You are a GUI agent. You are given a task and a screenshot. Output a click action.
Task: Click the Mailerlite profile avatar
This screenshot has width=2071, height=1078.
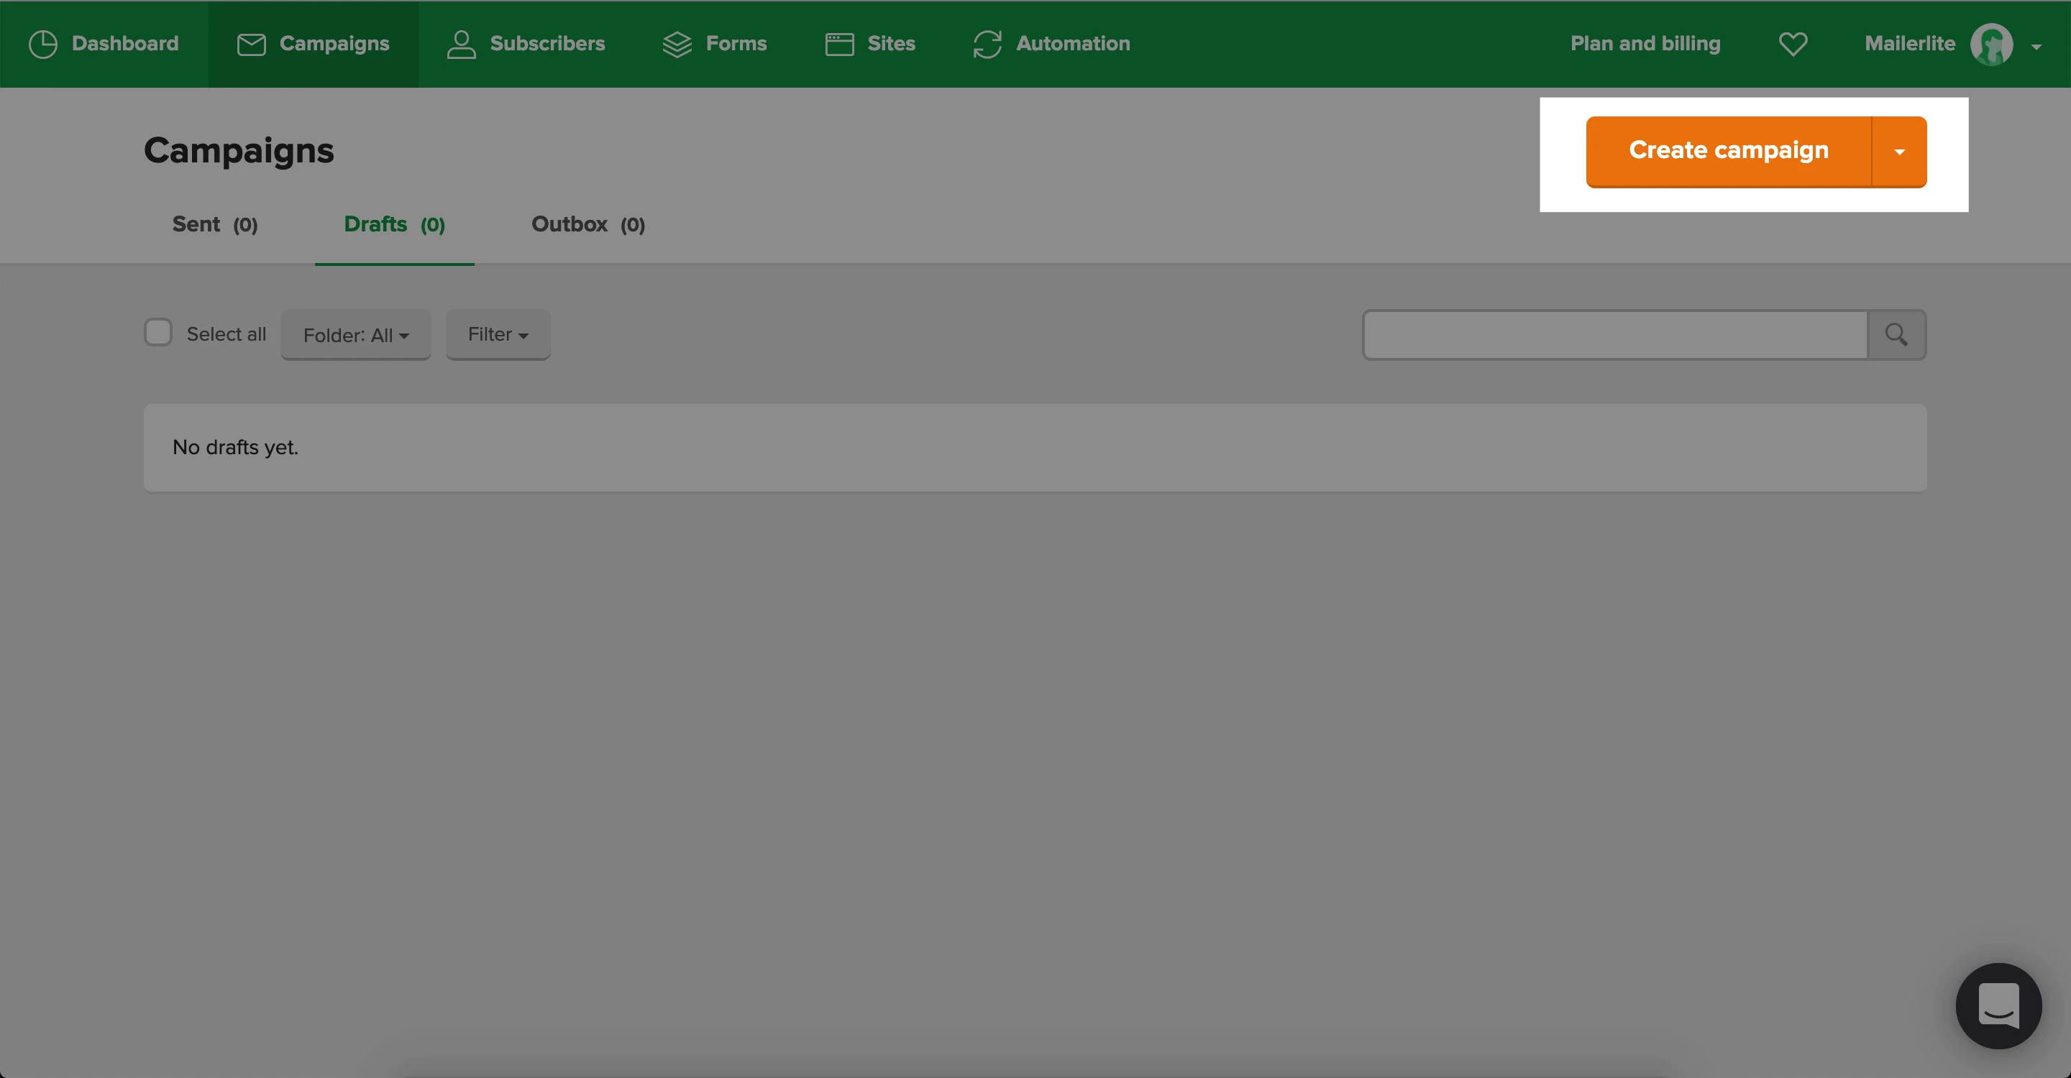coord(1991,44)
